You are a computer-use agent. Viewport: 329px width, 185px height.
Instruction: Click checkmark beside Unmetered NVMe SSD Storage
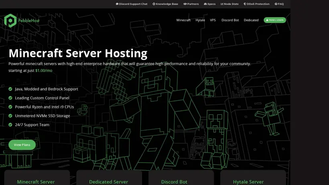tap(10, 116)
